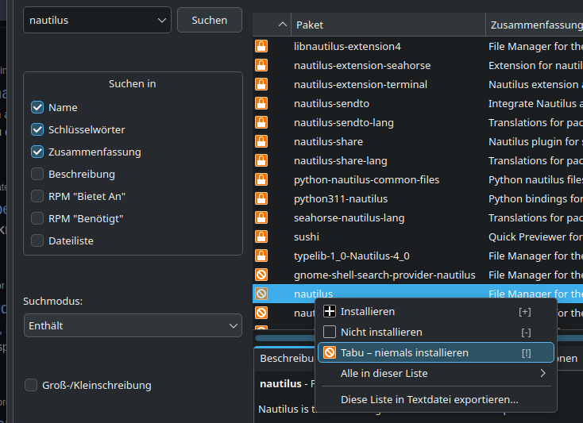Select nautilus-sendto-lang package name
The height and width of the screenshot is (423, 583).
click(344, 122)
